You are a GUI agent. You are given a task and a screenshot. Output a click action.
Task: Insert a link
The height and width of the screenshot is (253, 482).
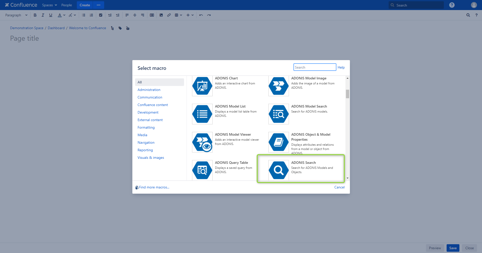point(169,15)
